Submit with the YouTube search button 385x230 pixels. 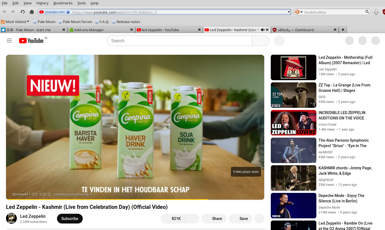click(261, 41)
